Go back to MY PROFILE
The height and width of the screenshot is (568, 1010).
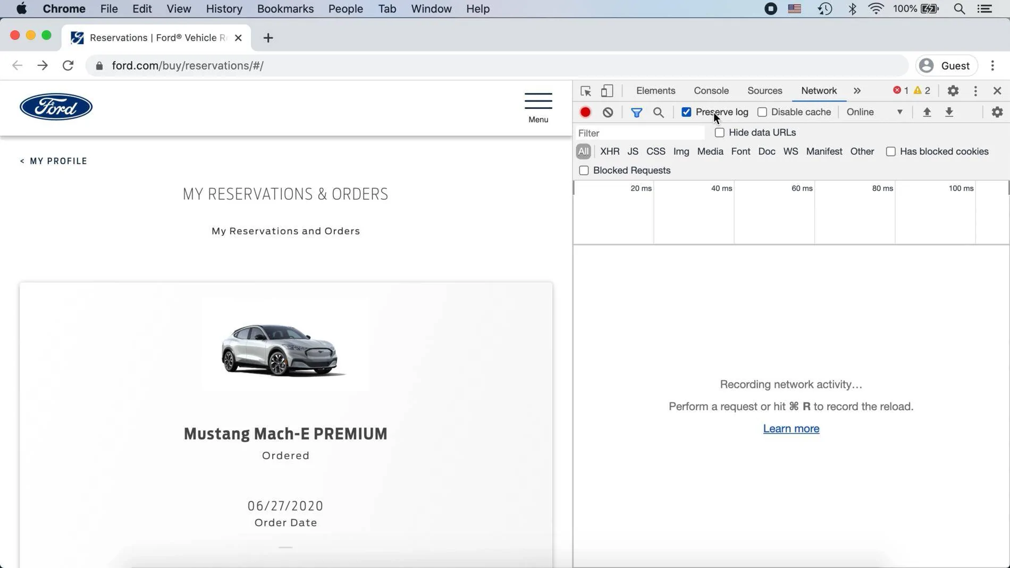[x=53, y=161]
